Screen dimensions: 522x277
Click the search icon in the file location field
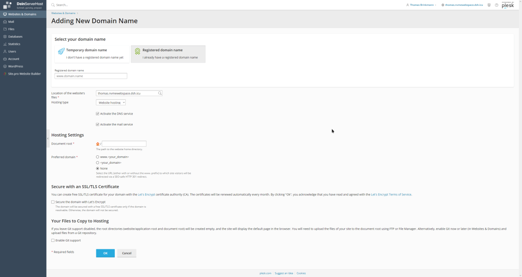click(x=160, y=93)
